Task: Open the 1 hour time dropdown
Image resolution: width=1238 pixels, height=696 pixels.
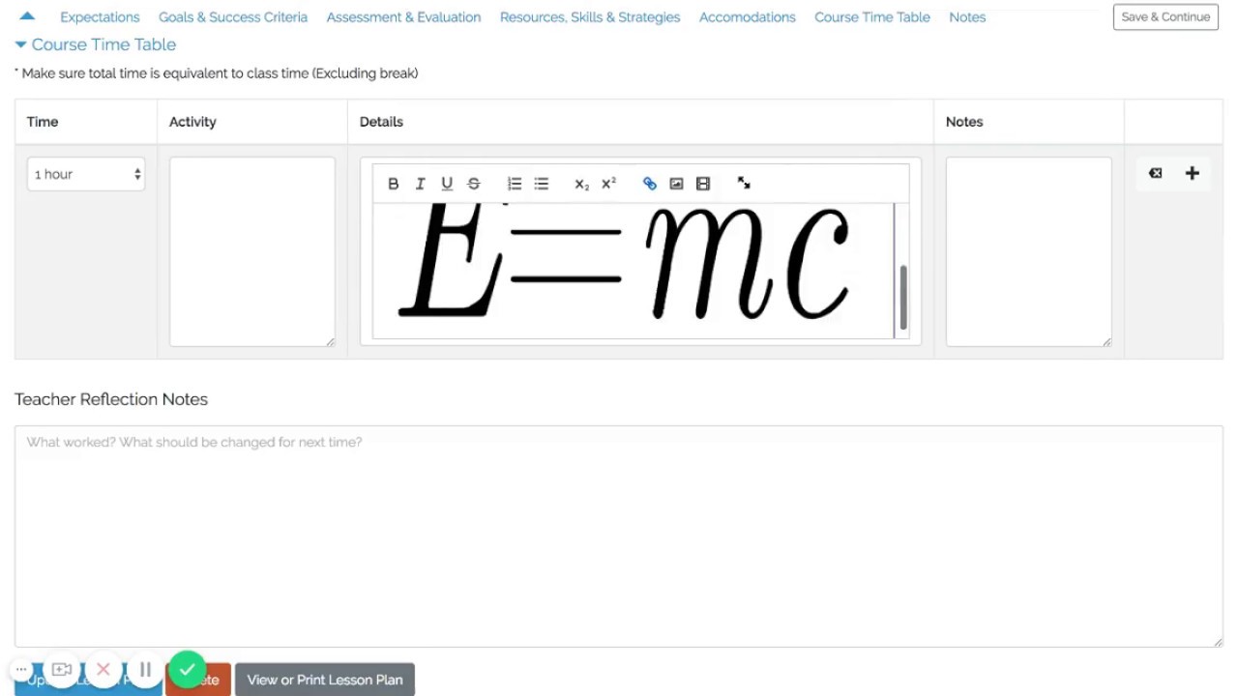Action: [x=86, y=174]
